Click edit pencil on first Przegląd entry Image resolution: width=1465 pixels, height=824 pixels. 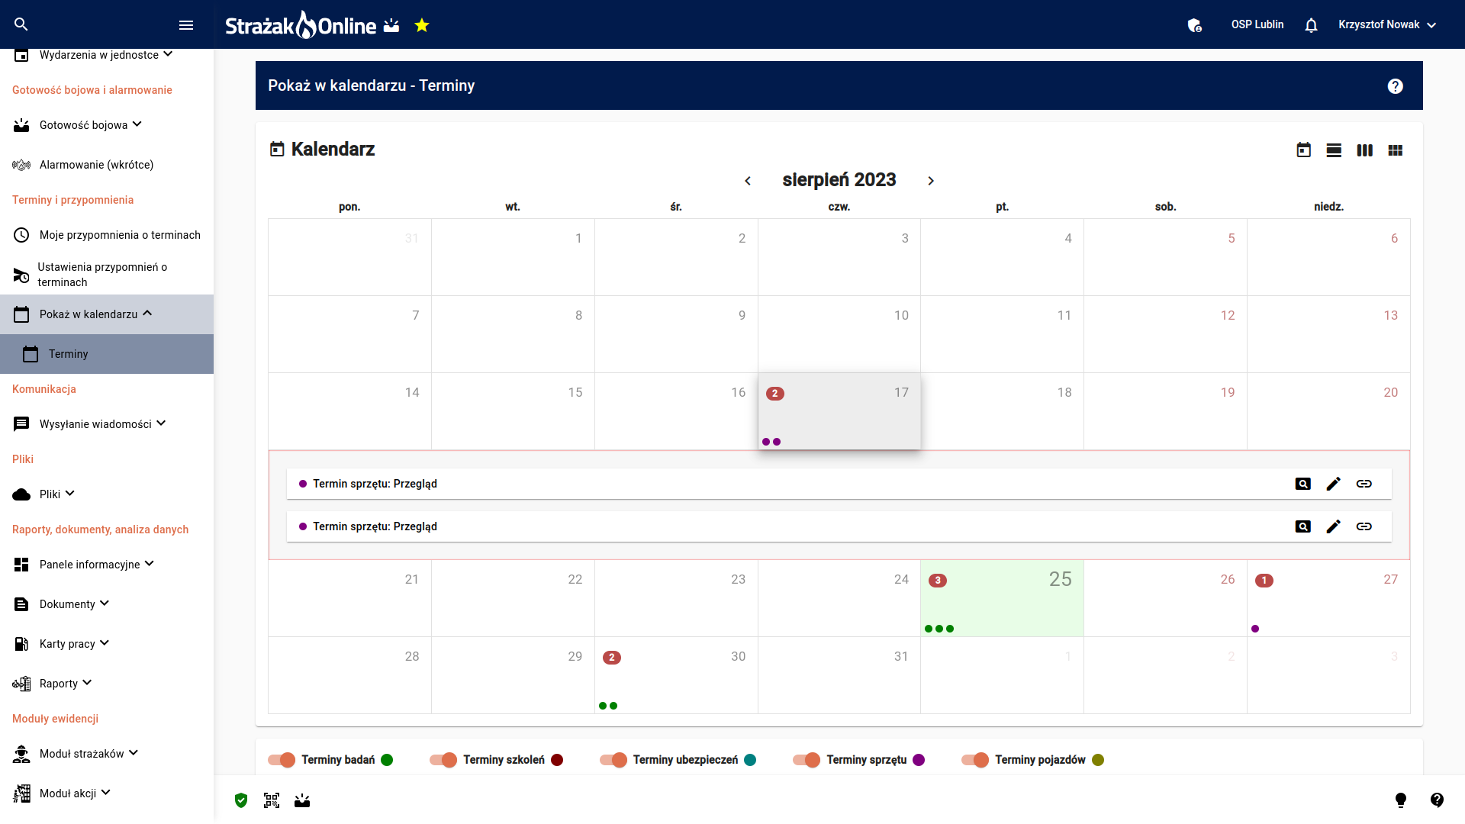click(1333, 484)
